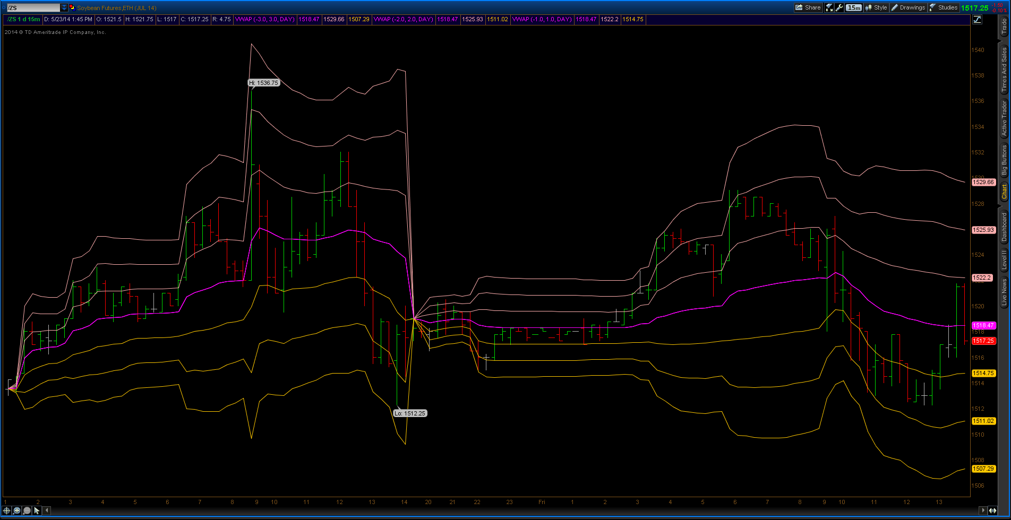Select the pointer cursor tool icon

point(37,510)
